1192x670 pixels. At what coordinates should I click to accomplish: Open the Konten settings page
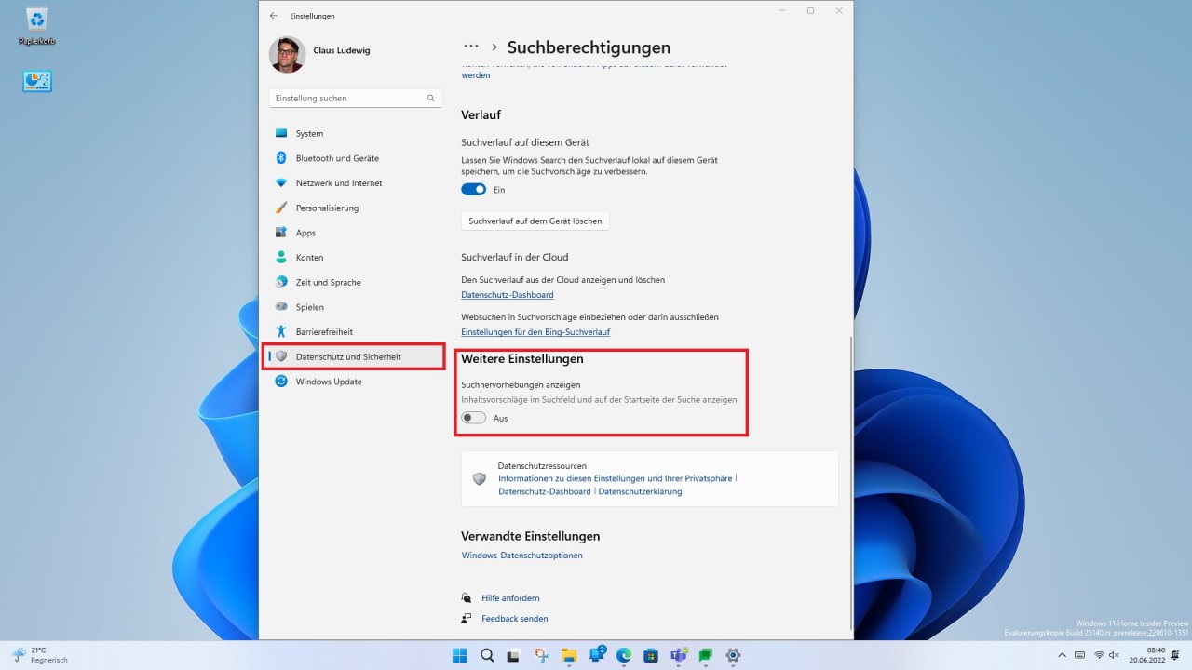tap(354, 258)
